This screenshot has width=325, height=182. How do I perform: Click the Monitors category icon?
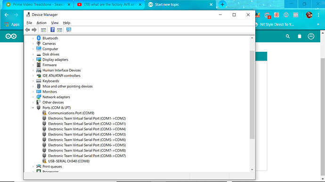[39, 92]
